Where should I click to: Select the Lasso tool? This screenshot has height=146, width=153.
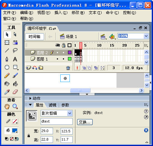(x=15, y=50)
